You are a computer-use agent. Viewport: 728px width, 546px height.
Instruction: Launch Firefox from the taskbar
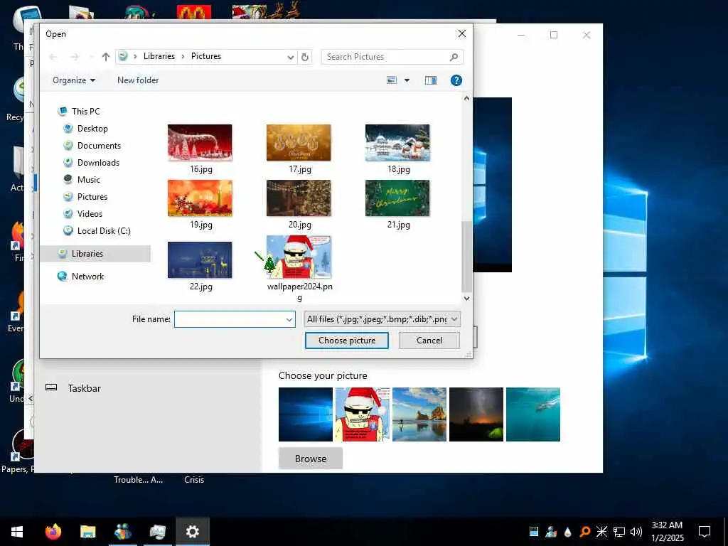(x=53, y=532)
